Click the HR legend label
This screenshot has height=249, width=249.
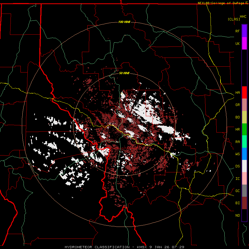point(237,129)
